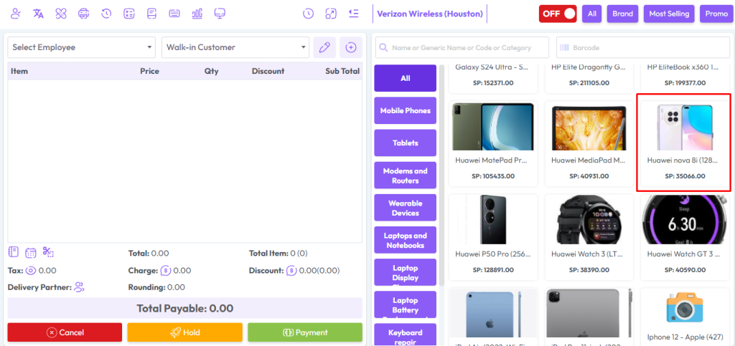Select the All category tab
735x346 pixels.
405,78
